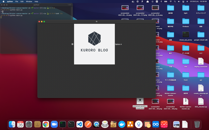Open Calendar showing 26 in the dock
The width and height of the screenshot is (209, 130).
point(20,125)
